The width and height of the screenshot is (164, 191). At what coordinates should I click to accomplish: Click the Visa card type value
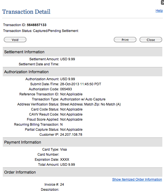click(x=64, y=149)
